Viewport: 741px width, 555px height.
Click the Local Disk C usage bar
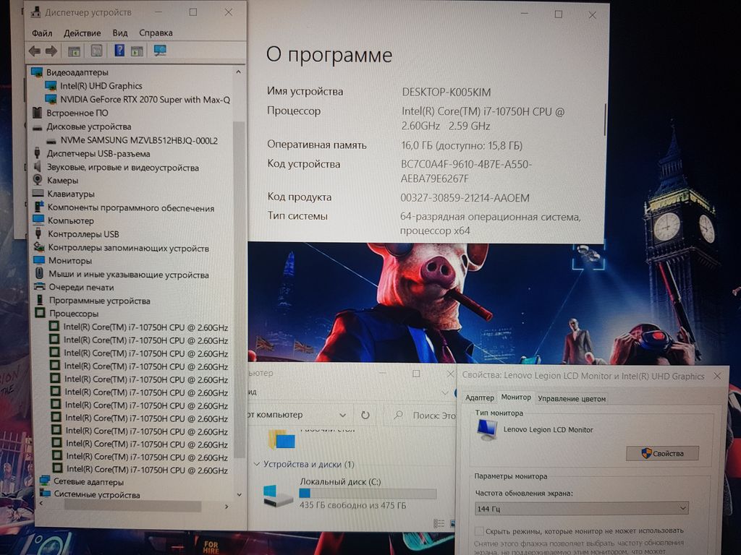coord(368,494)
